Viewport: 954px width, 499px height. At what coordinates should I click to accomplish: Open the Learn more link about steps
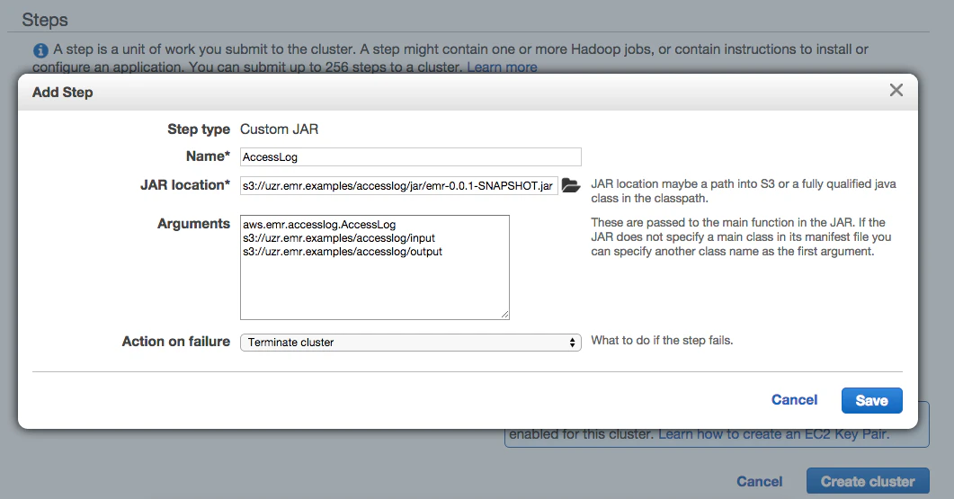point(502,67)
